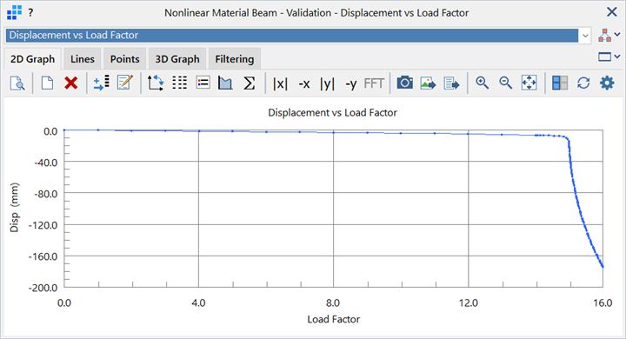The width and height of the screenshot is (626, 339).
Task: Negate y values with -y
Action: click(x=351, y=84)
